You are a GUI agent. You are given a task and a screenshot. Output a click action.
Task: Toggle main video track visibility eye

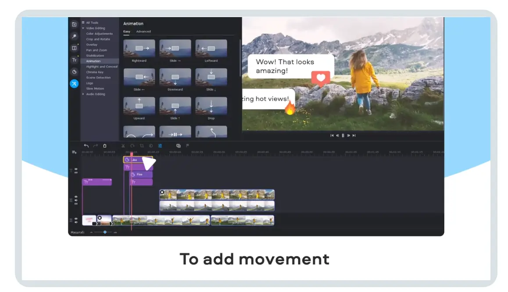point(76,219)
